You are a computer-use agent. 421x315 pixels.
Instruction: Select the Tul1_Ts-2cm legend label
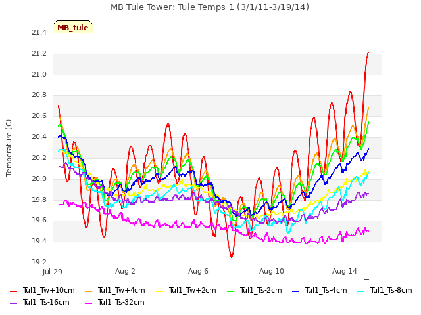[260, 290]
